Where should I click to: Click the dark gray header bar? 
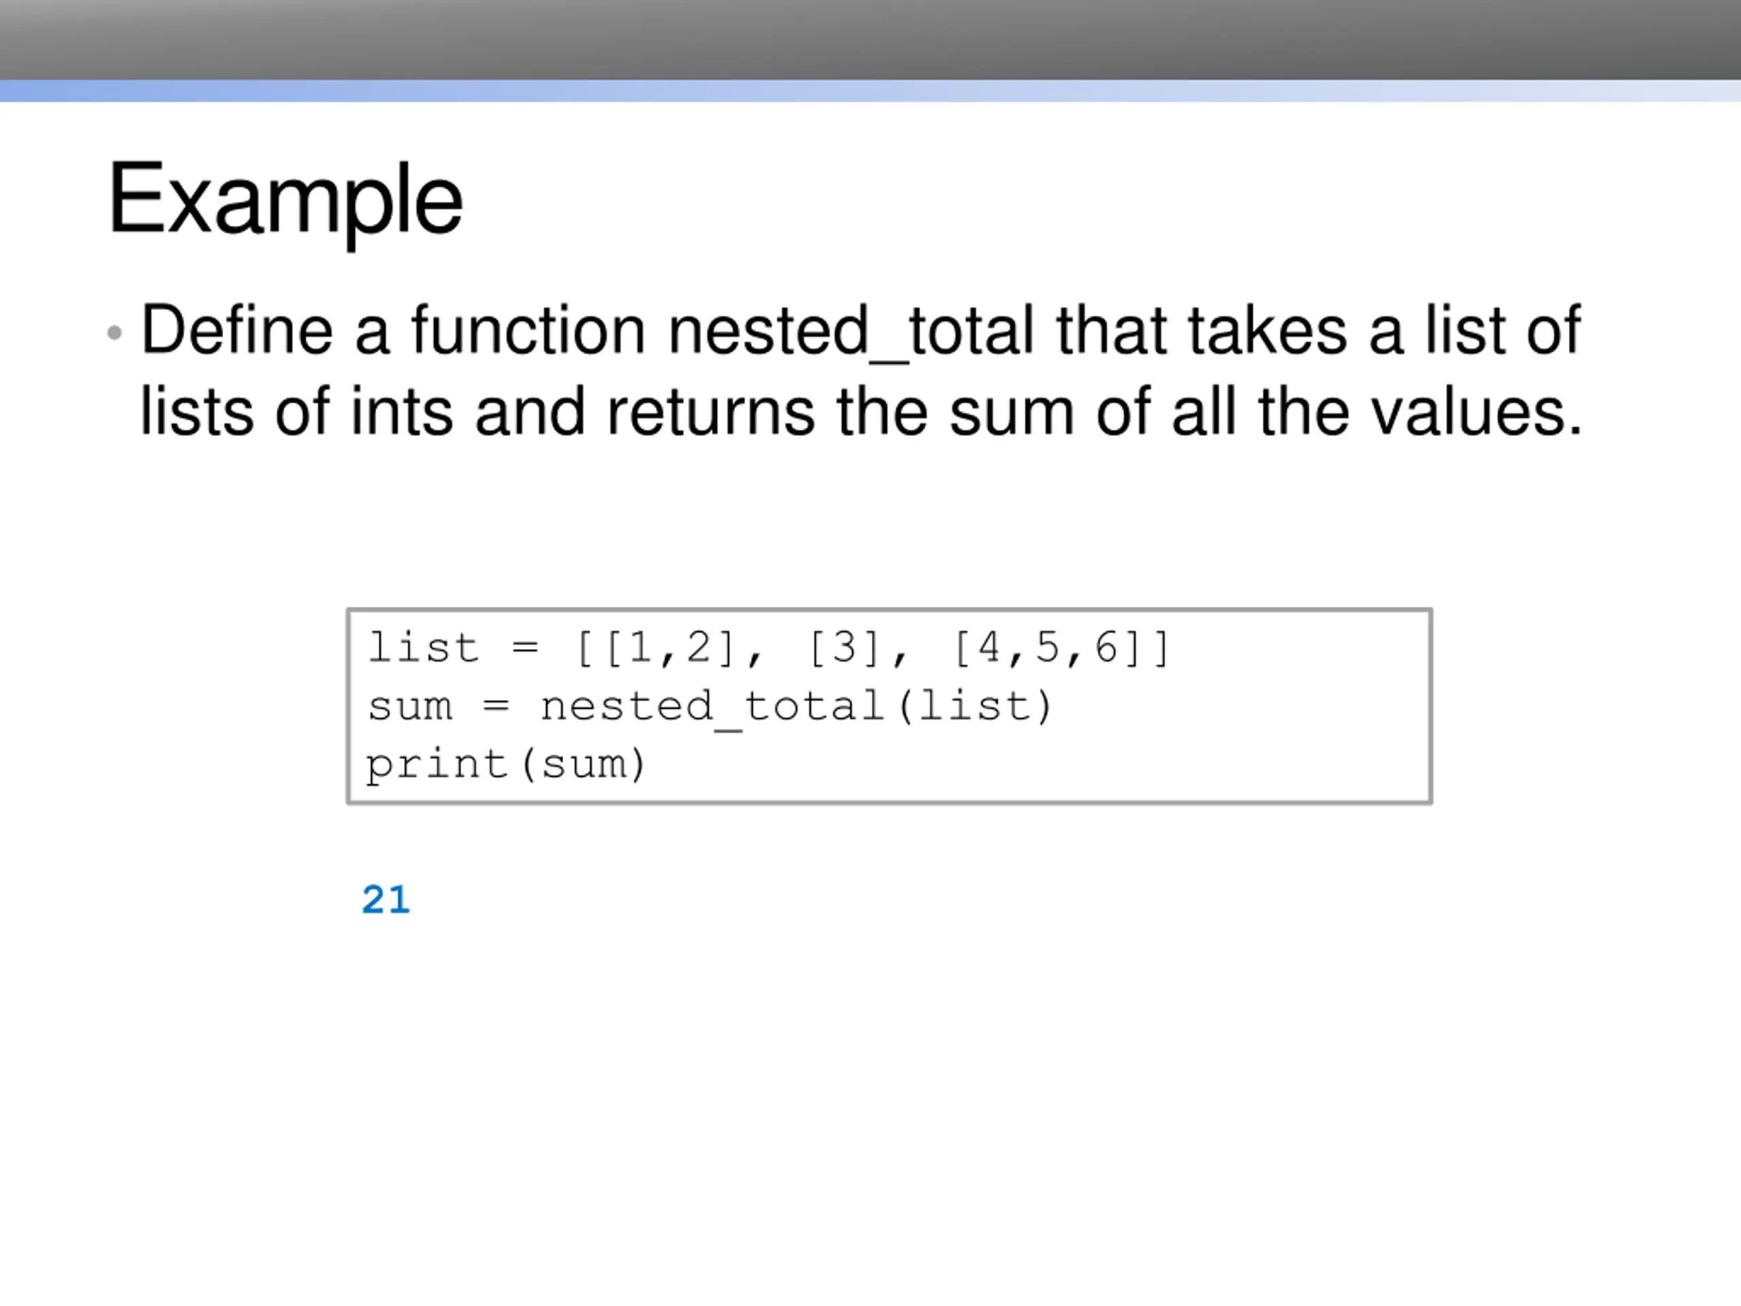pyautogui.click(x=870, y=39)
